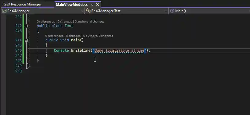Screen dimensions: 250x115
Task: Click line number 246 in the margin
Action: 19,51
